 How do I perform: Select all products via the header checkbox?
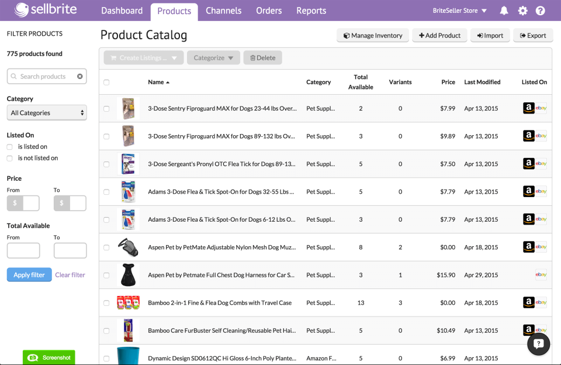point(106,82)
